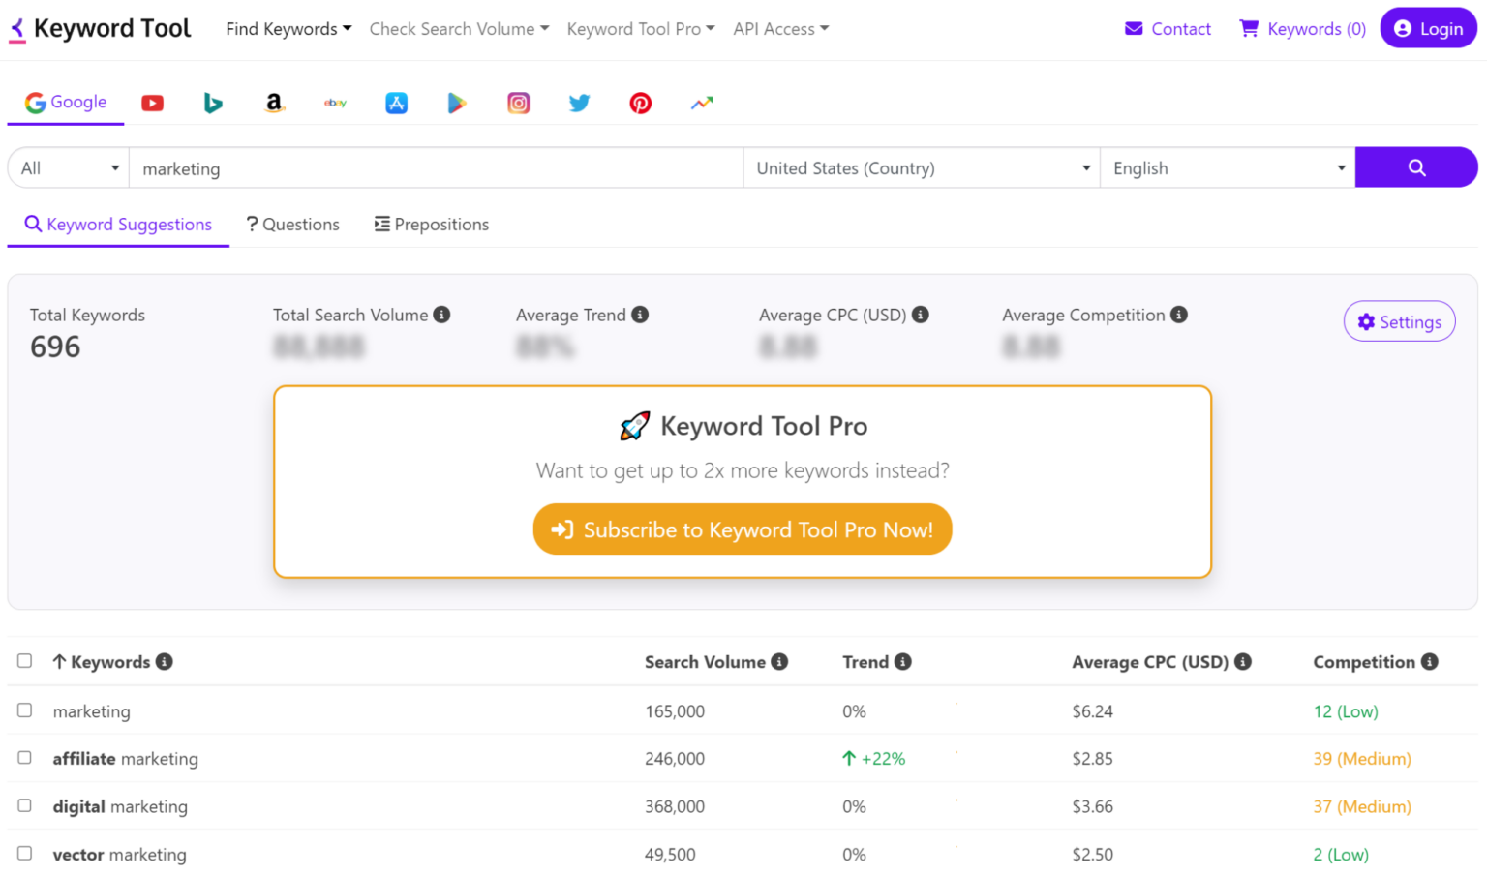Tick the 'digital marketing' row checkbox
This screenshot has width=1487, height=876.
24,805
